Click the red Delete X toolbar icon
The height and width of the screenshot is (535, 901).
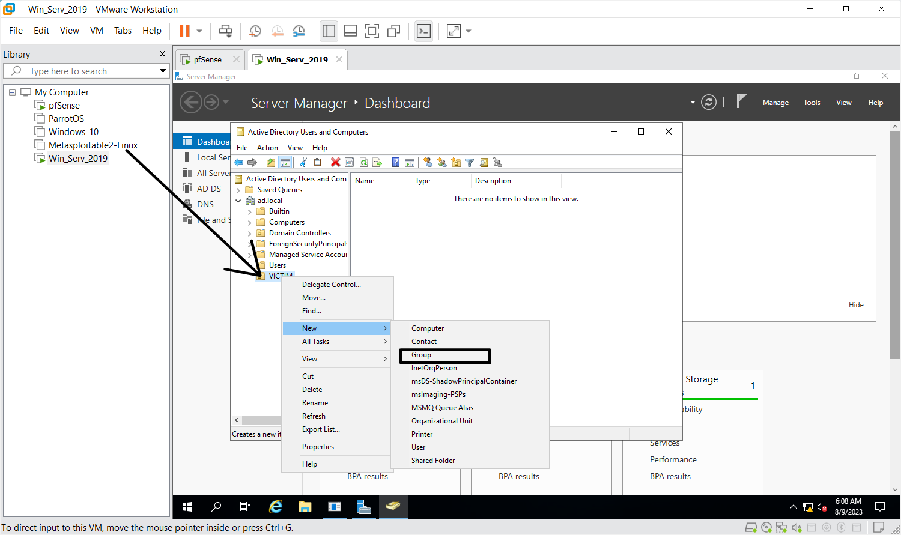(x=335, y=162)
